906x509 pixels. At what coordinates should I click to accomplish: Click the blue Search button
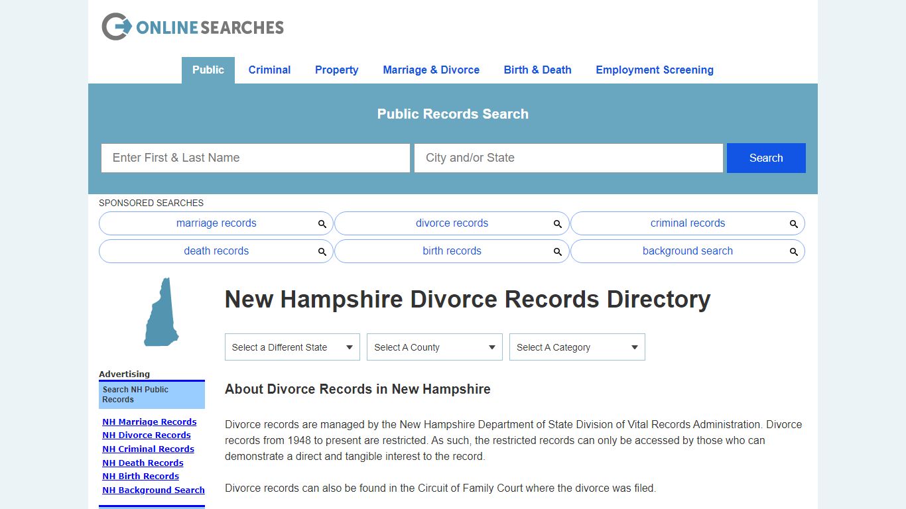click(766, 158)
